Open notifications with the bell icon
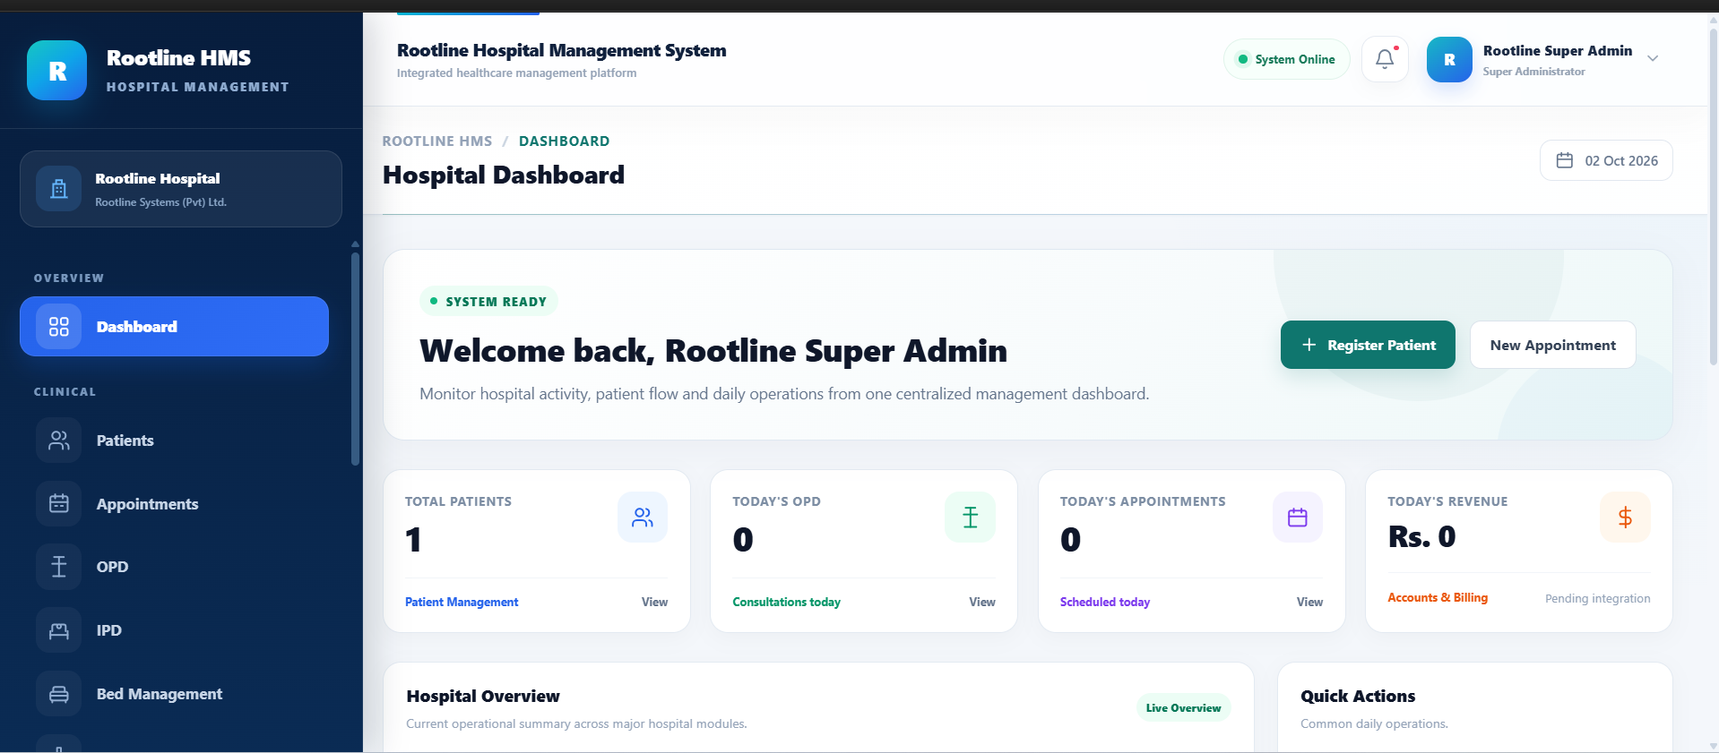The image size is (1719, 753). tap(1385, 59)
